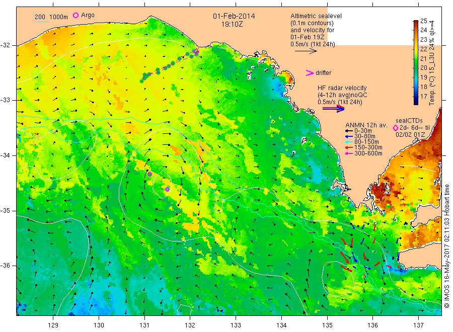The image size is (453, 332).
Task: Click the color bar label '25'
Action: (x=423, y=21)
